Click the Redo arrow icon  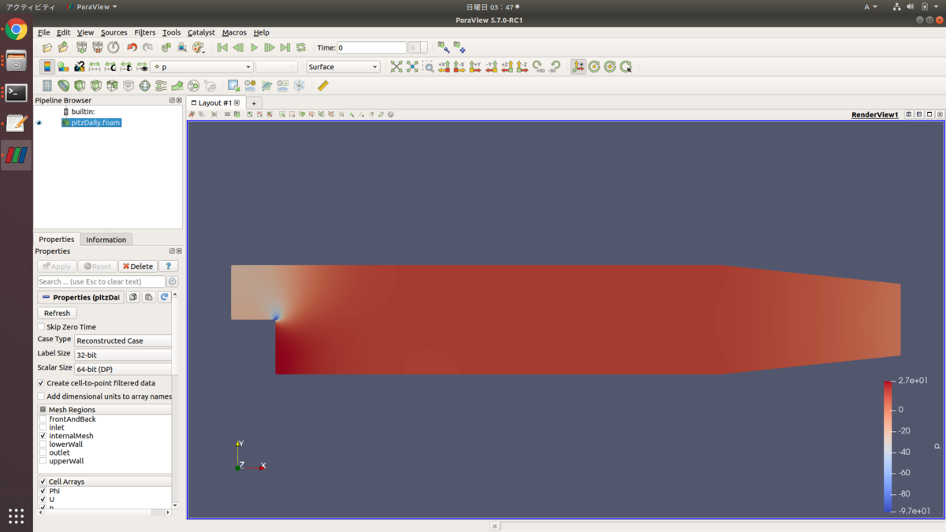(147, 47)
